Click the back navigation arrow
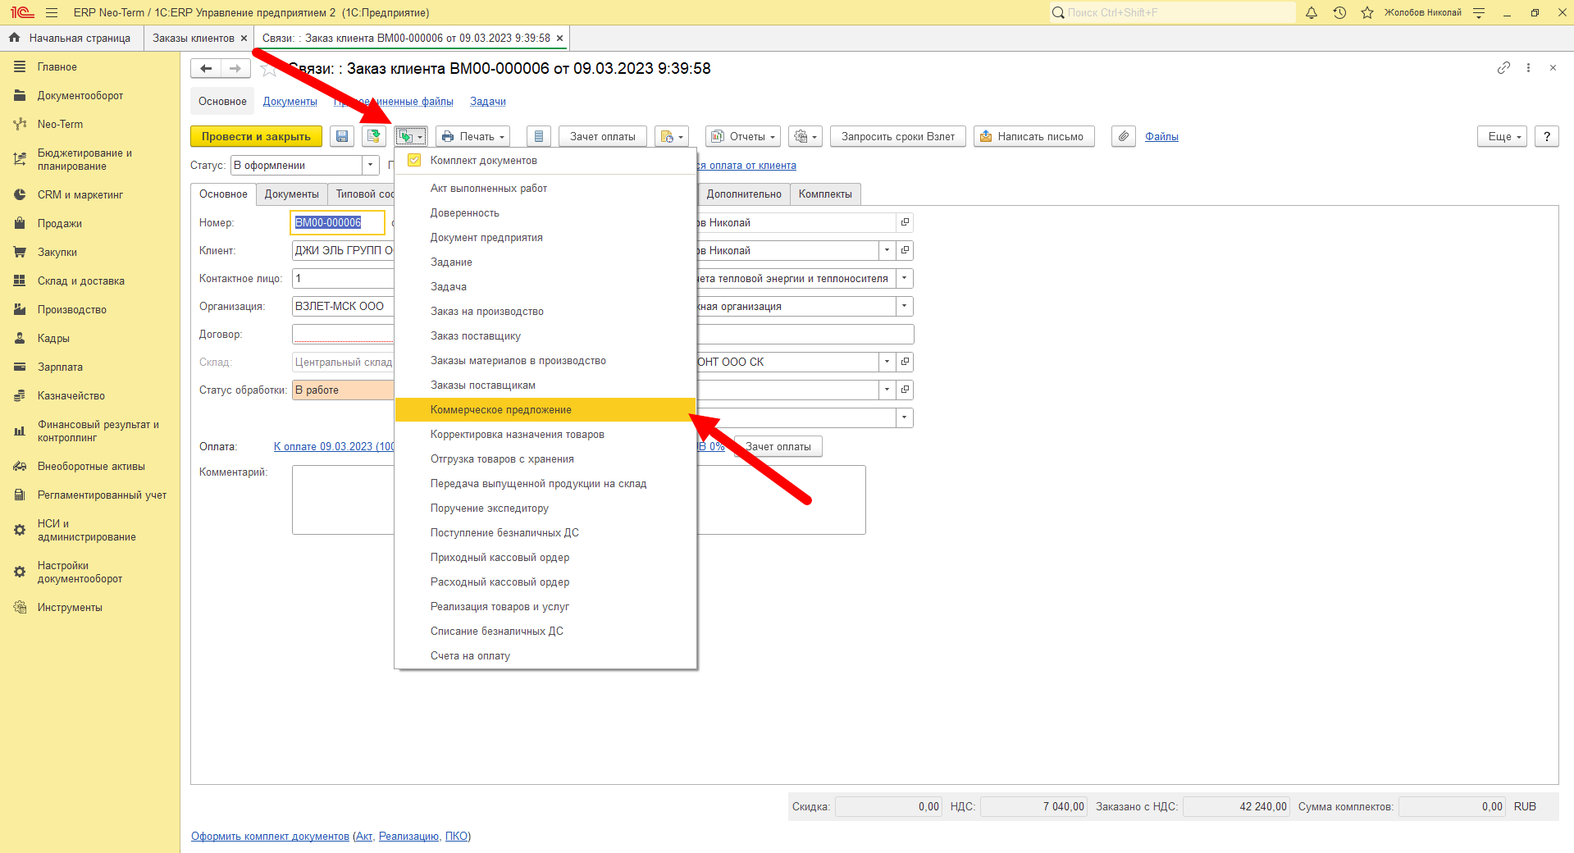Image resolution: width=1574 pixels, height=853 pixels. [206, 69]
